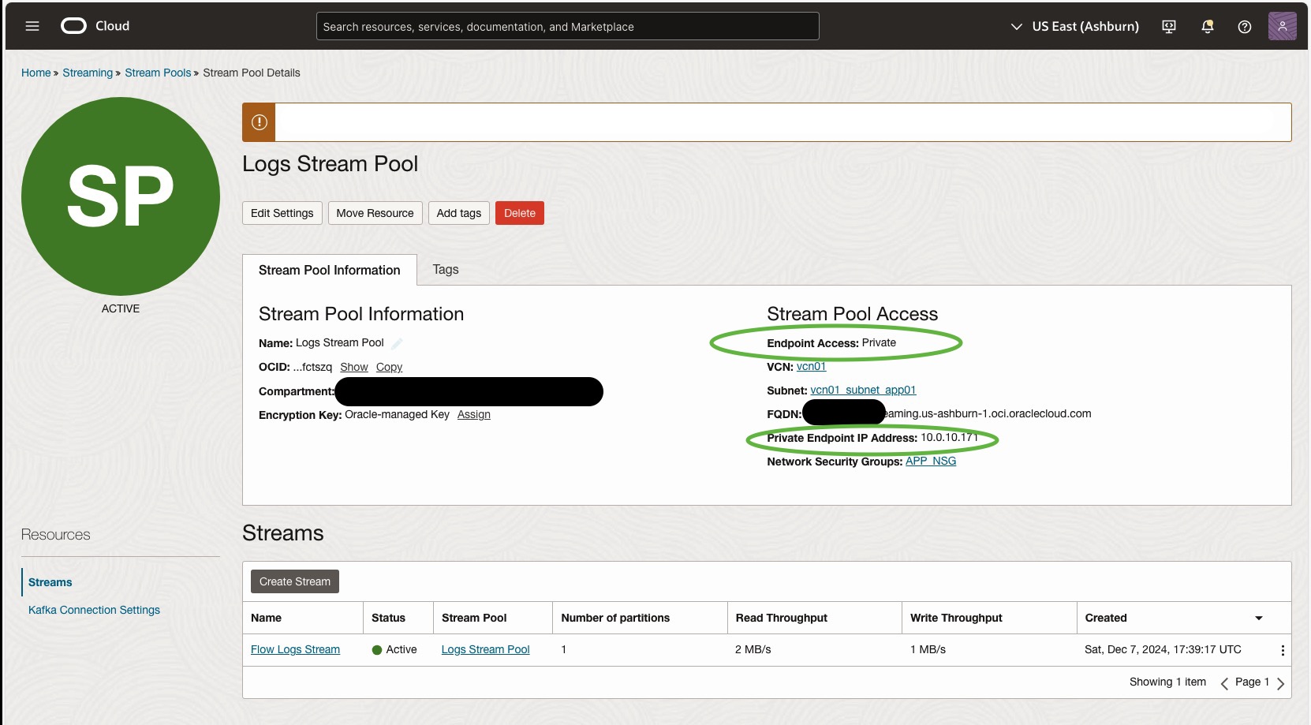Image resolution: width=1311 pixels, height=725 pixels.
Task: Click the created date Sat, Dec 7, 2024
Action: (x=1163, y=649)
